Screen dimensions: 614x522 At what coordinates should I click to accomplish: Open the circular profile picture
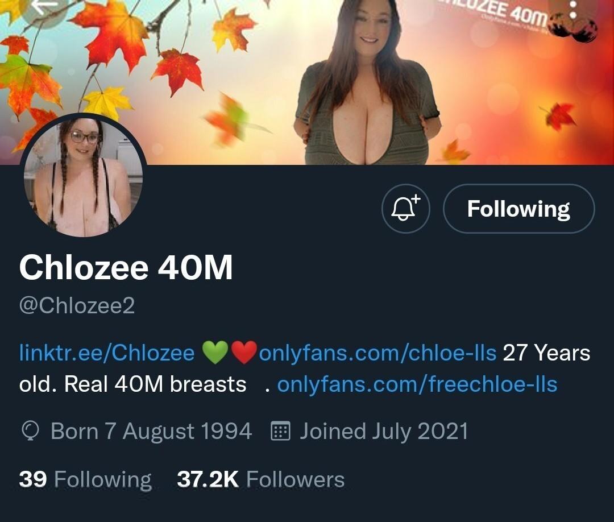coord(83,177)
